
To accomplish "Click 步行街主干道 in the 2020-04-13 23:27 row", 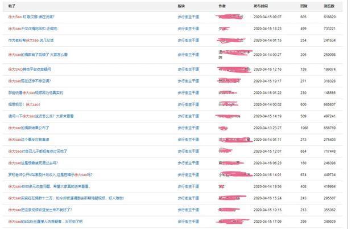I will (188, 128).
